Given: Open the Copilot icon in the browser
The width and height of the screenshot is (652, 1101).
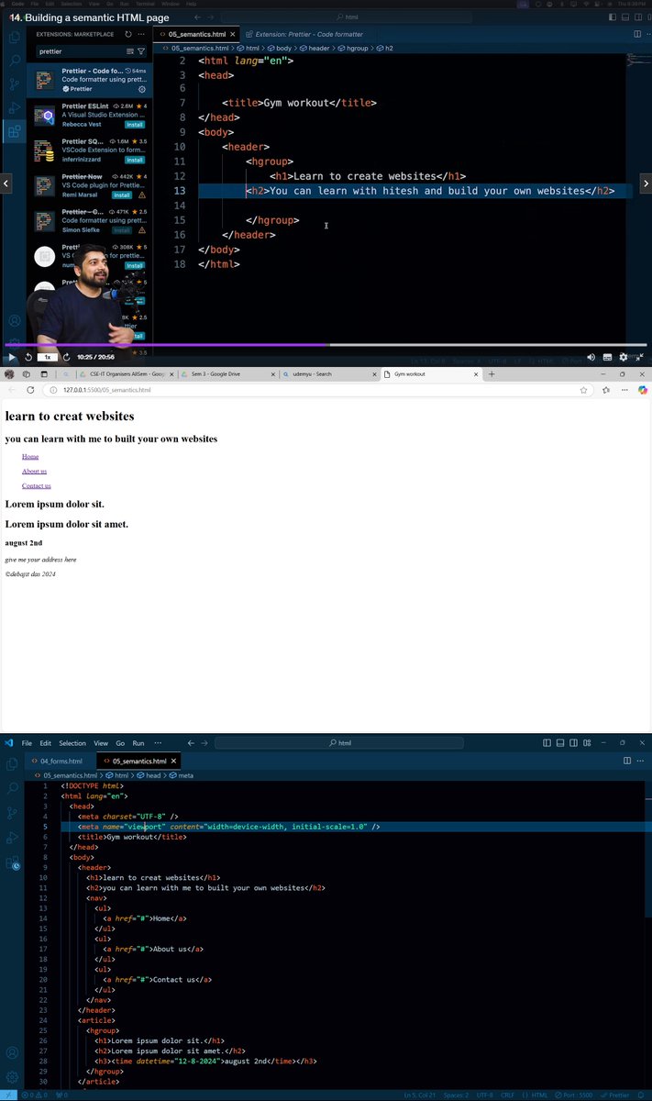Looking at the screenshot, I should [643, 390].
